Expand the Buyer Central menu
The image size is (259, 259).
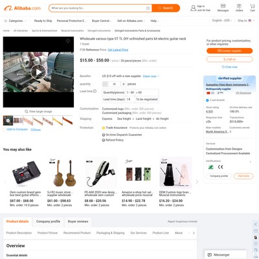click(x=102, y=21)
